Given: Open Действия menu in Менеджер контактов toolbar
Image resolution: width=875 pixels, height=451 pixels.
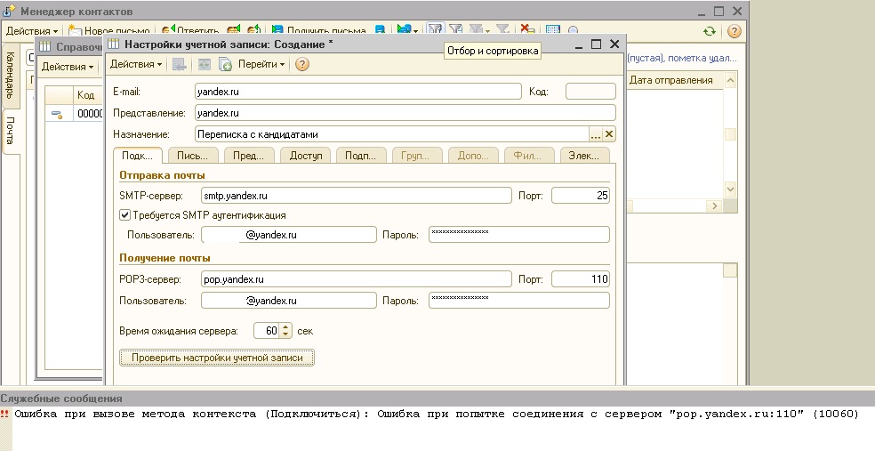Looking at the screenshot, I should pyautogui.click(x=32, y=31).
